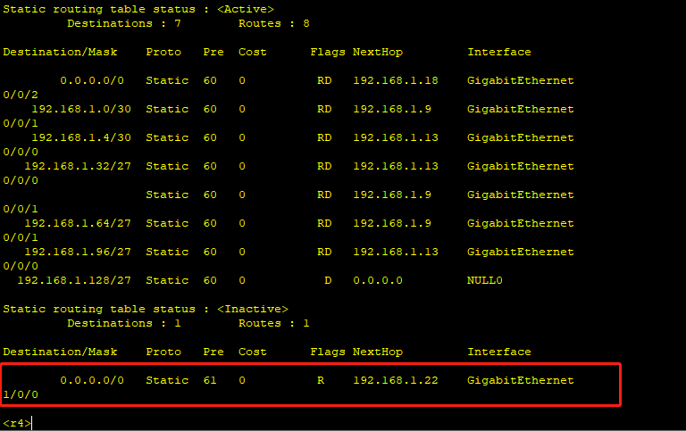Screen dimensions: 686x431
Task: Click the 'Proto' header of the Inactive table
Action: [x=163, y=352]
